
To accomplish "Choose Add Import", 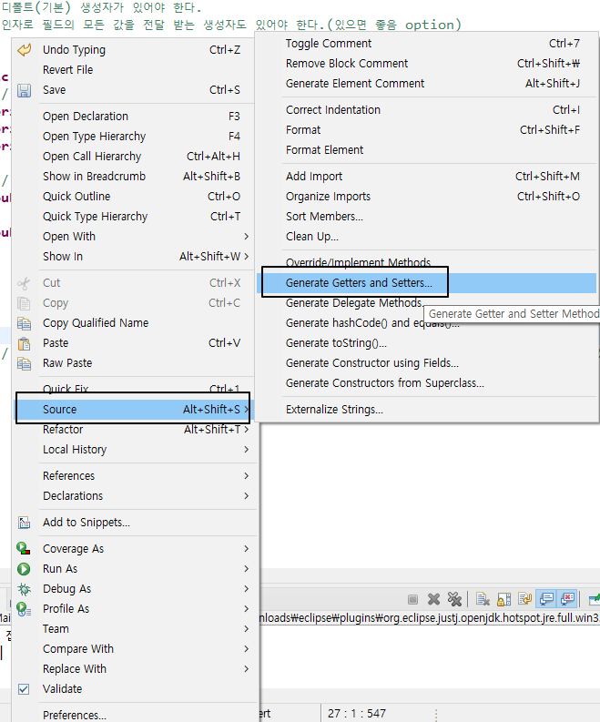I will click(x=426, y=177).
